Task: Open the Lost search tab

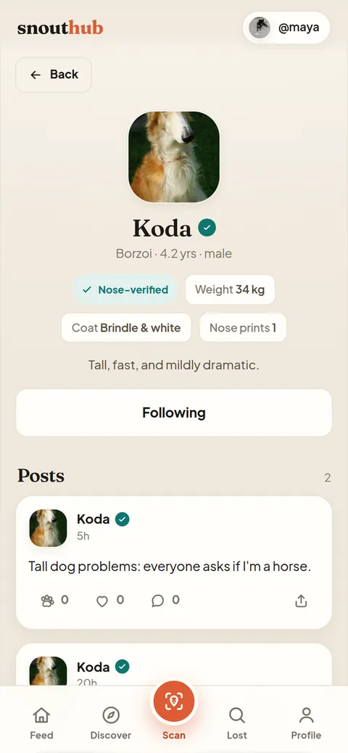Action: point(236,724)
